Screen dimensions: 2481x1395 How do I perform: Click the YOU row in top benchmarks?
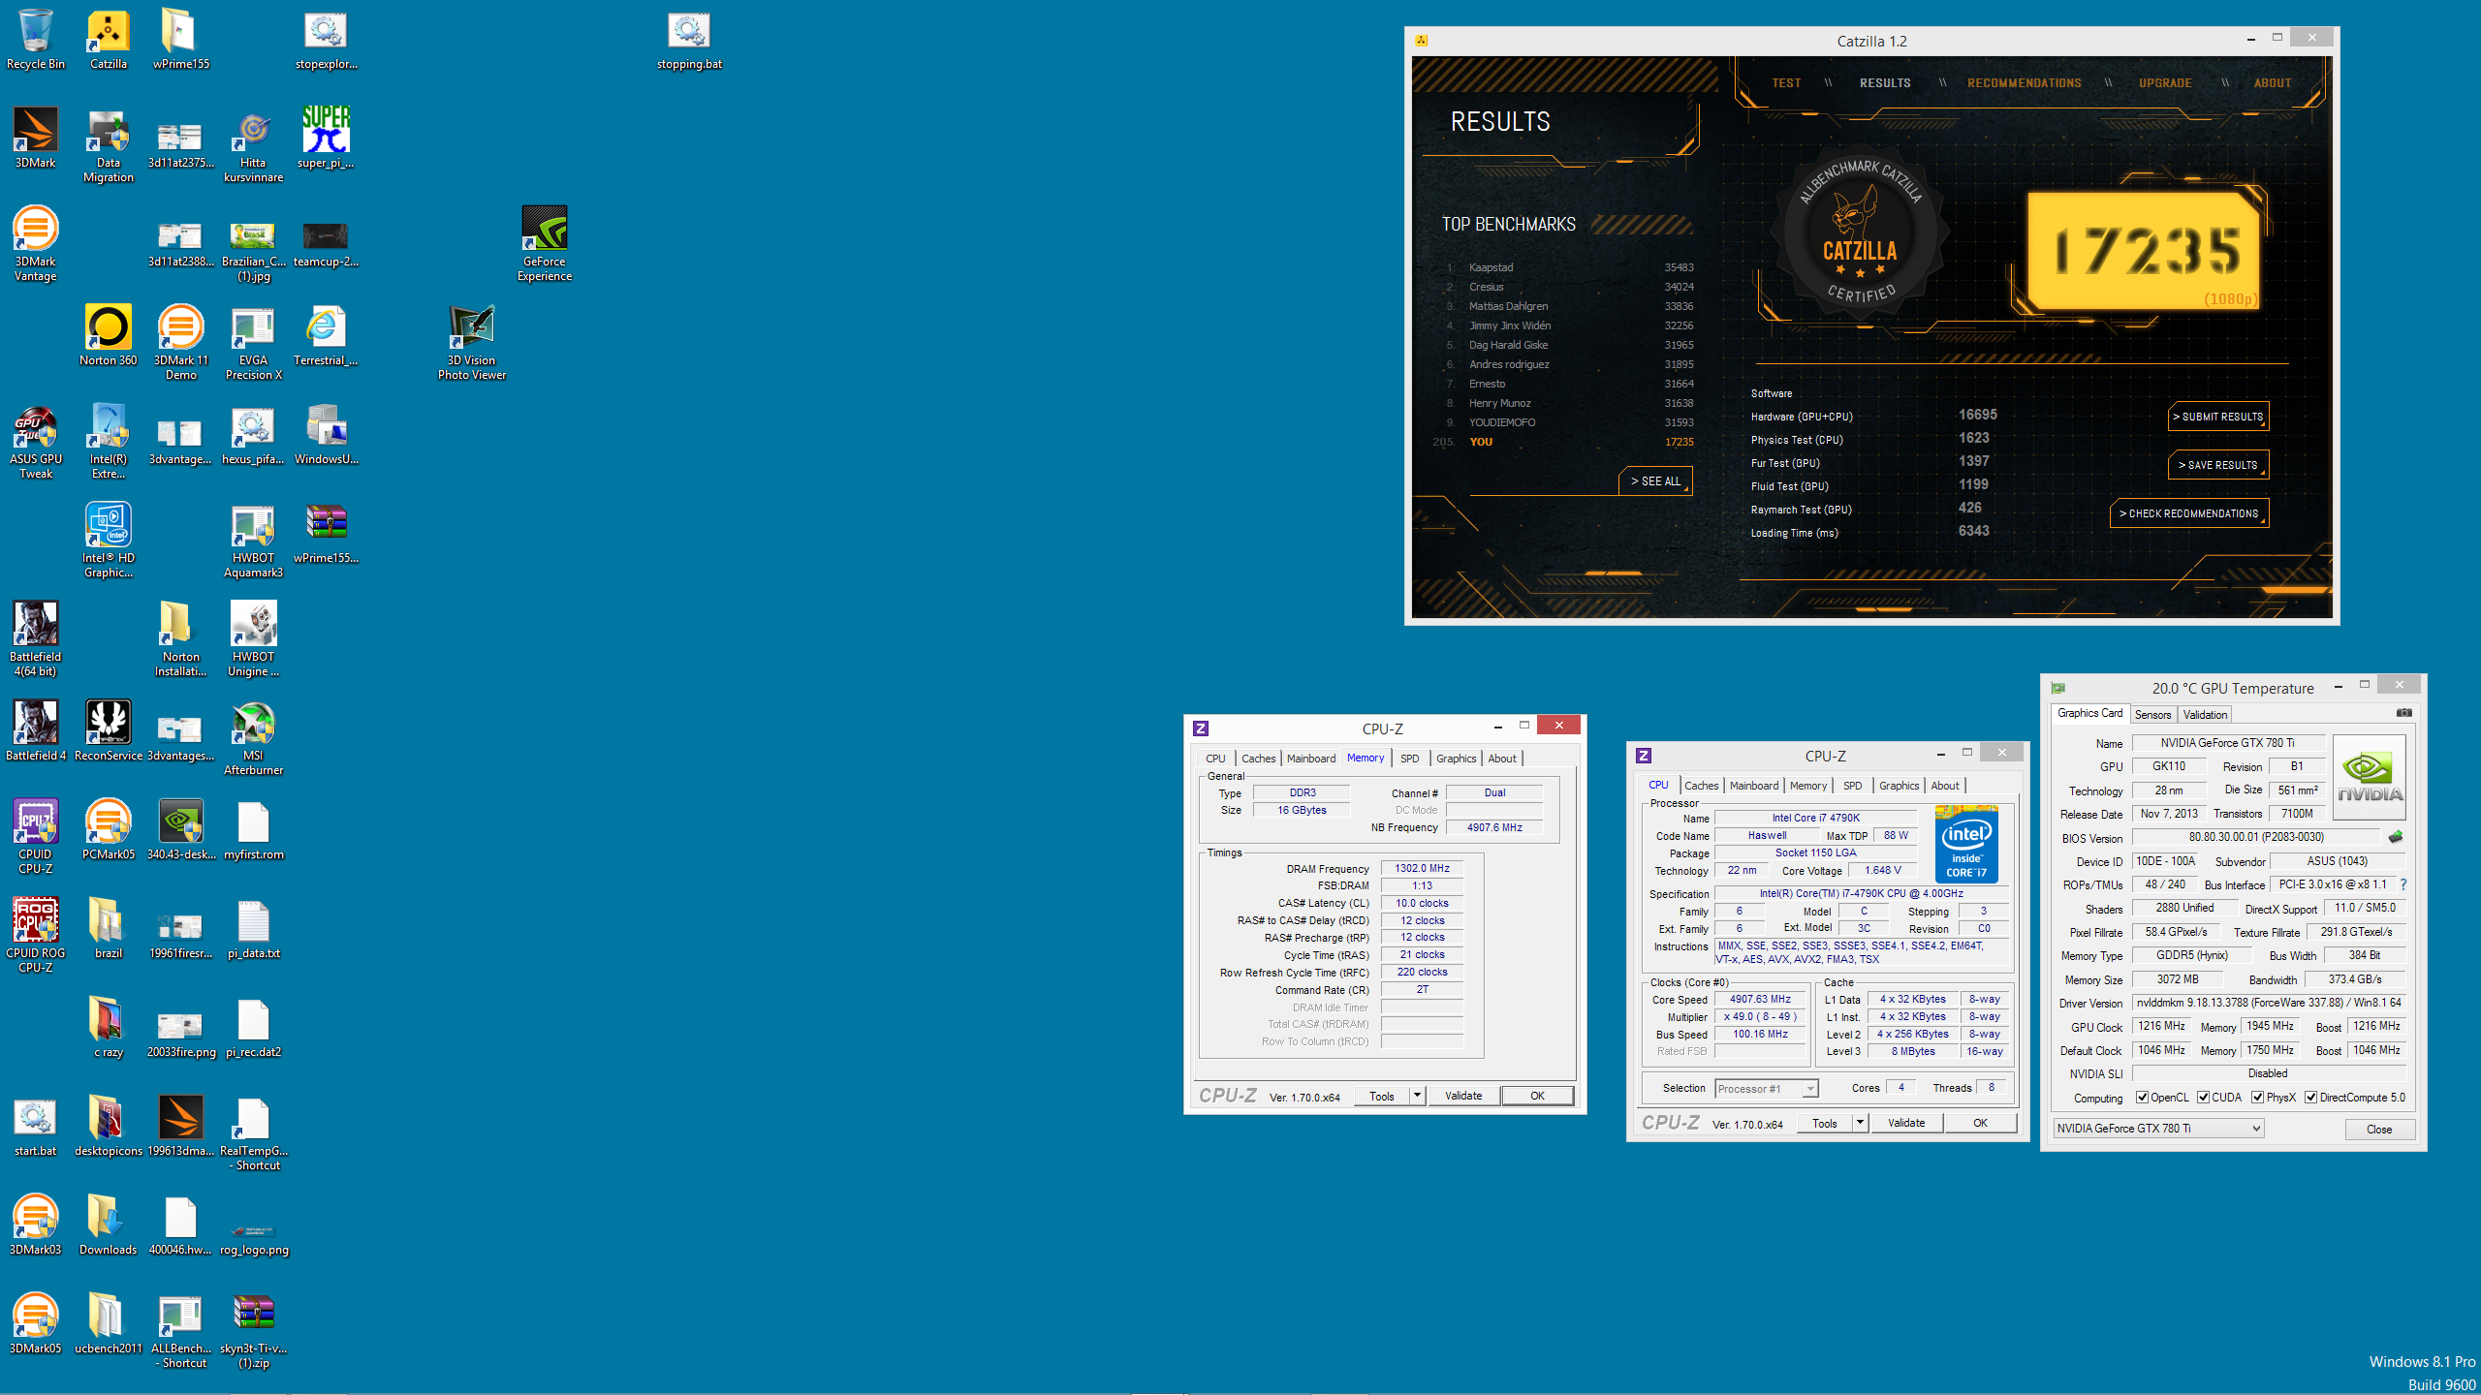(1564, 442)
